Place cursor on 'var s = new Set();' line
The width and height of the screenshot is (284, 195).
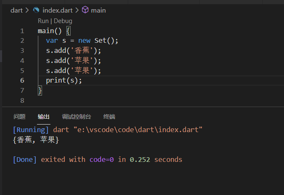point(82,41)
